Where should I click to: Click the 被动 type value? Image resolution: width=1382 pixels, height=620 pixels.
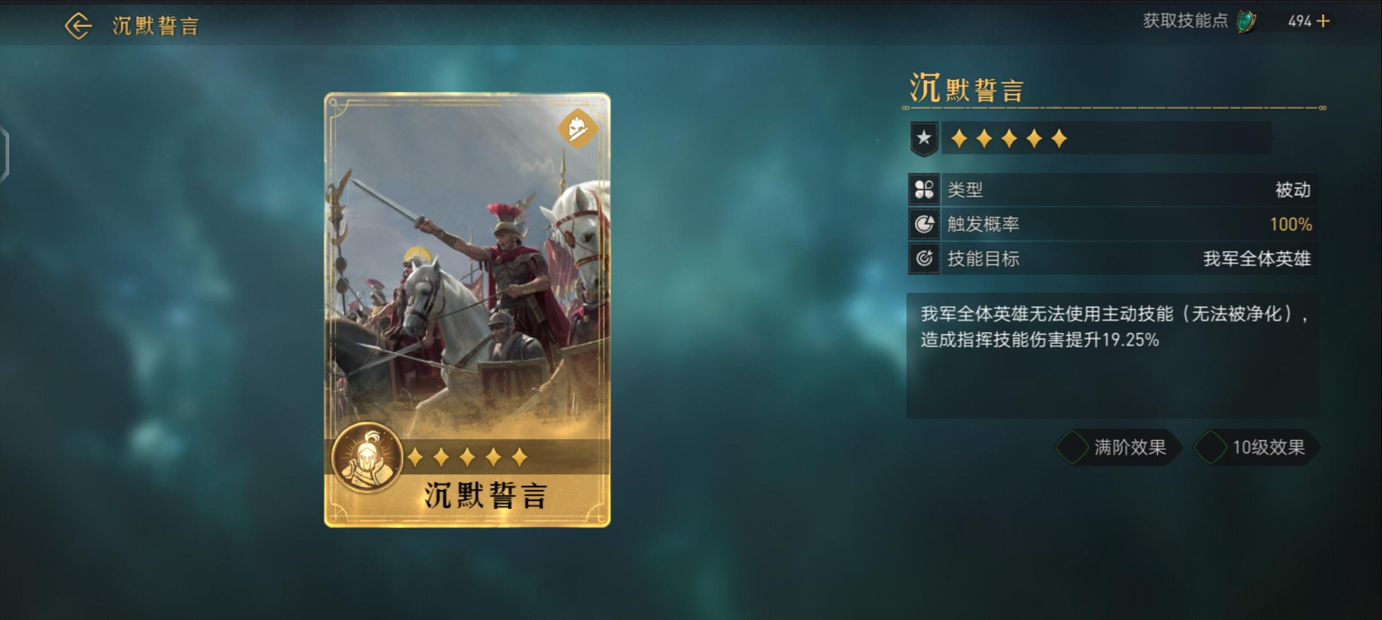1292,189
